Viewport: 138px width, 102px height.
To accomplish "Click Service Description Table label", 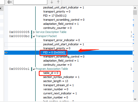I will coord(51,32).
